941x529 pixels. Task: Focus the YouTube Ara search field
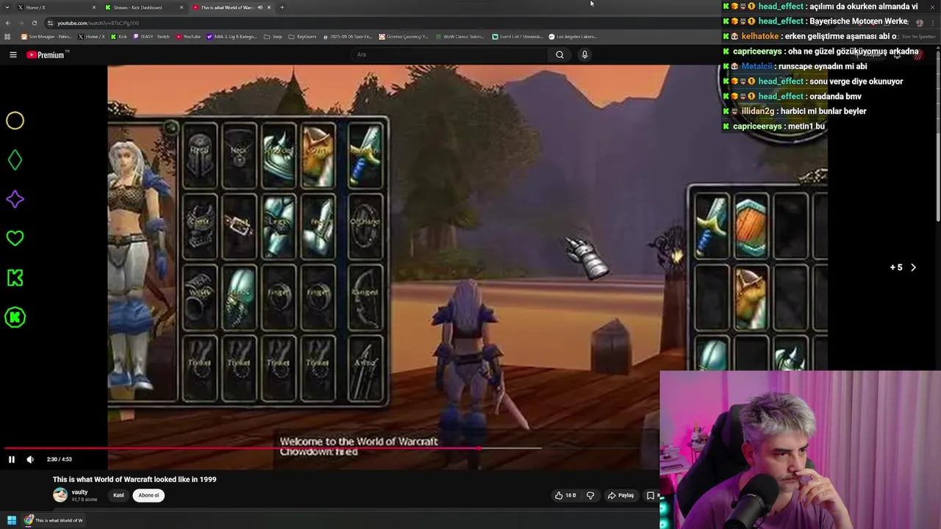point(450,54)
